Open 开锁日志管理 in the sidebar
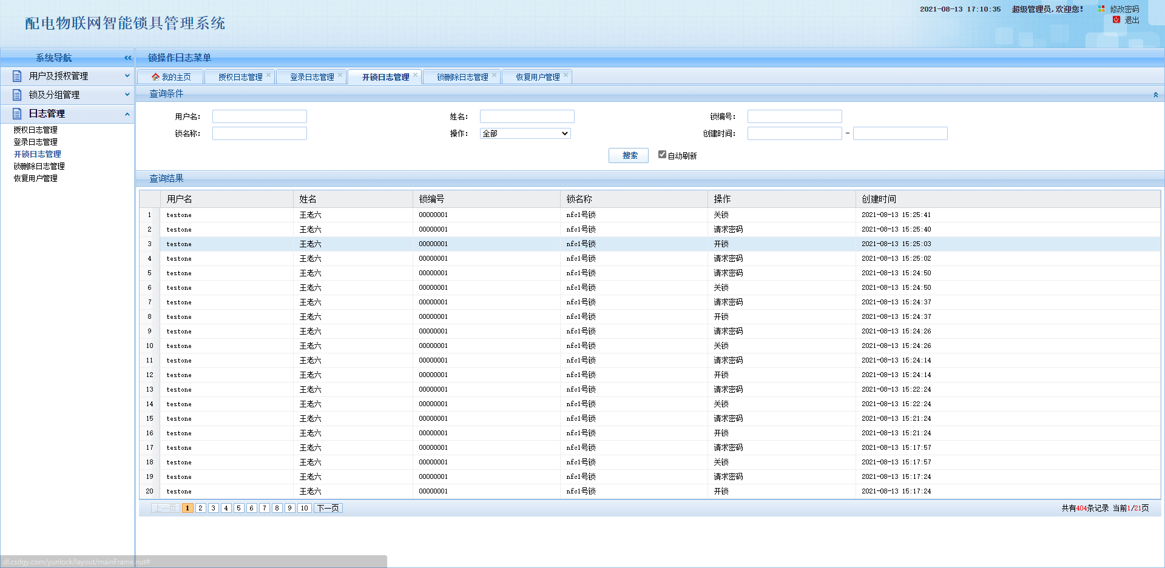Viewport: 1165px width, 568px height. pyautogui.click(x=38, y=154)
